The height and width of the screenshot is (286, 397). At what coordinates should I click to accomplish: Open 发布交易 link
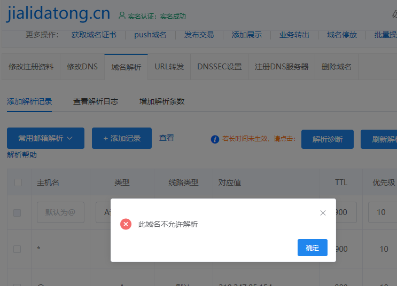(199, 35)
